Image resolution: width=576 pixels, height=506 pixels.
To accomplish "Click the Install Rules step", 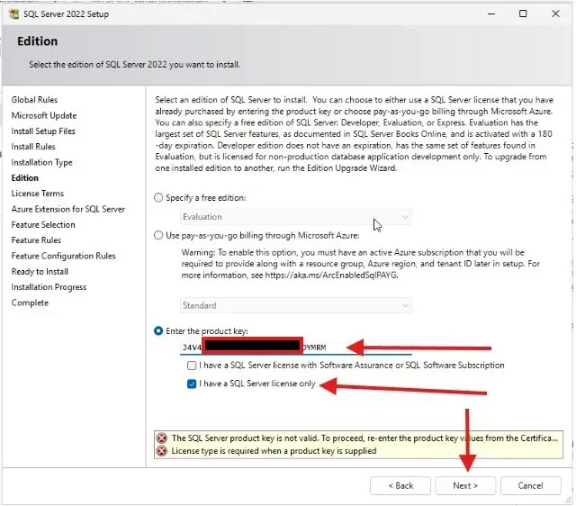I will pos(33,147).
